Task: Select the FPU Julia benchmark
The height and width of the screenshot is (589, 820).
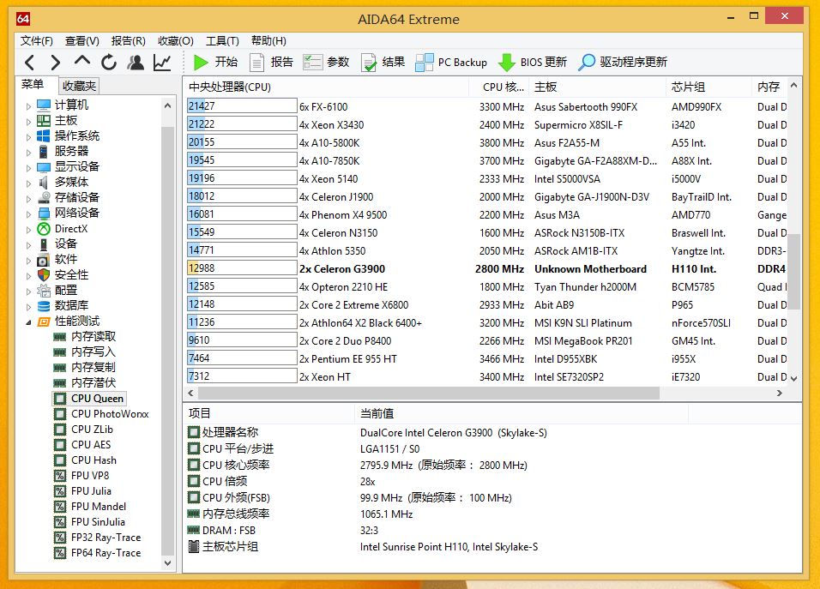Action: tap(91, 491)
